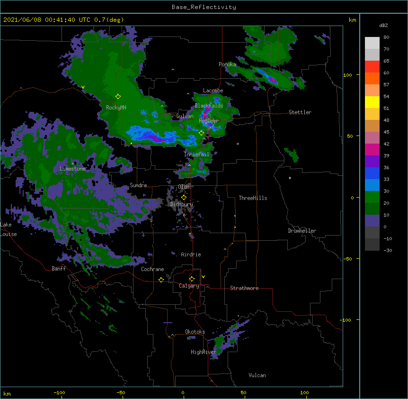The height and width of the screenshot is (399, 408).
Task: Click asterisk marker above Limestone label
Action: [x=72, y=164]
